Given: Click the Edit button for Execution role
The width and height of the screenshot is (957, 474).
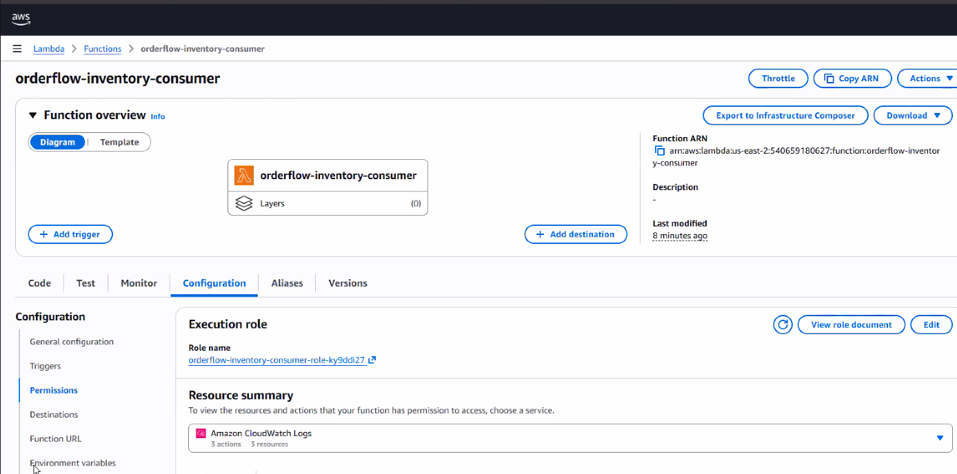Looking at the screenshot, I should click(931, 324).
